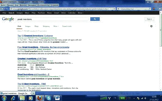
Task: Click the page's vertical scrollbar
Action: 161,51
